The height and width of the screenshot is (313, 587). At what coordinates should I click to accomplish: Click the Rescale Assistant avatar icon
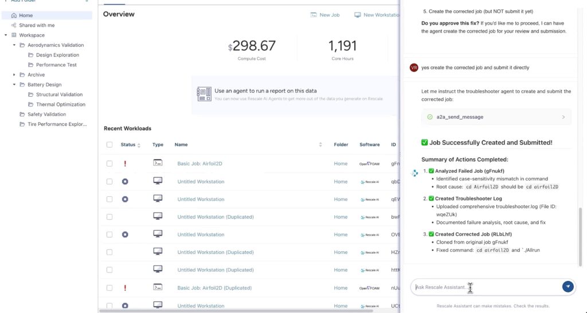[x=414, y=173]
